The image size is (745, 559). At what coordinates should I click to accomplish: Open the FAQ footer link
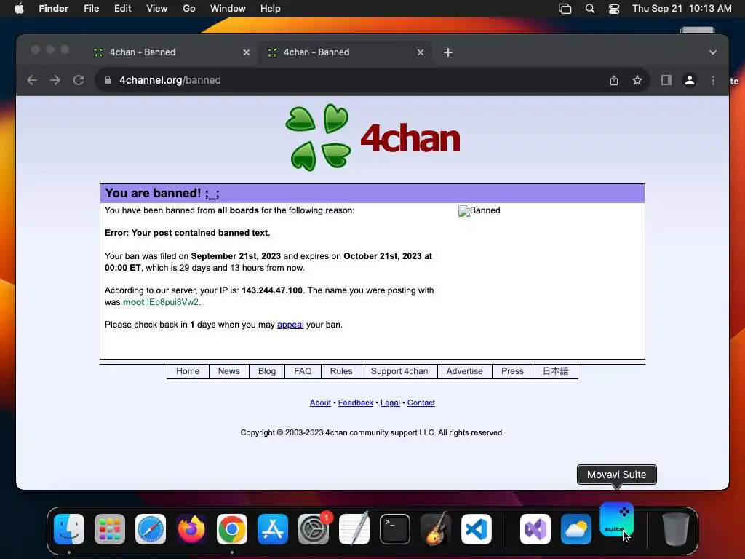(303, 371)
